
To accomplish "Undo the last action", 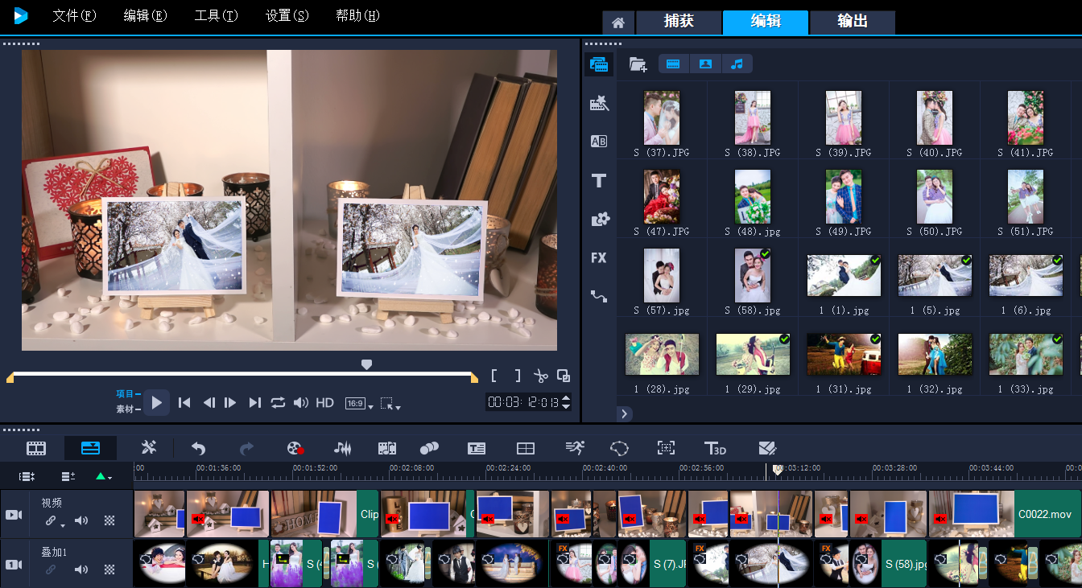I will pyautogui.click(x=198, y=448).
